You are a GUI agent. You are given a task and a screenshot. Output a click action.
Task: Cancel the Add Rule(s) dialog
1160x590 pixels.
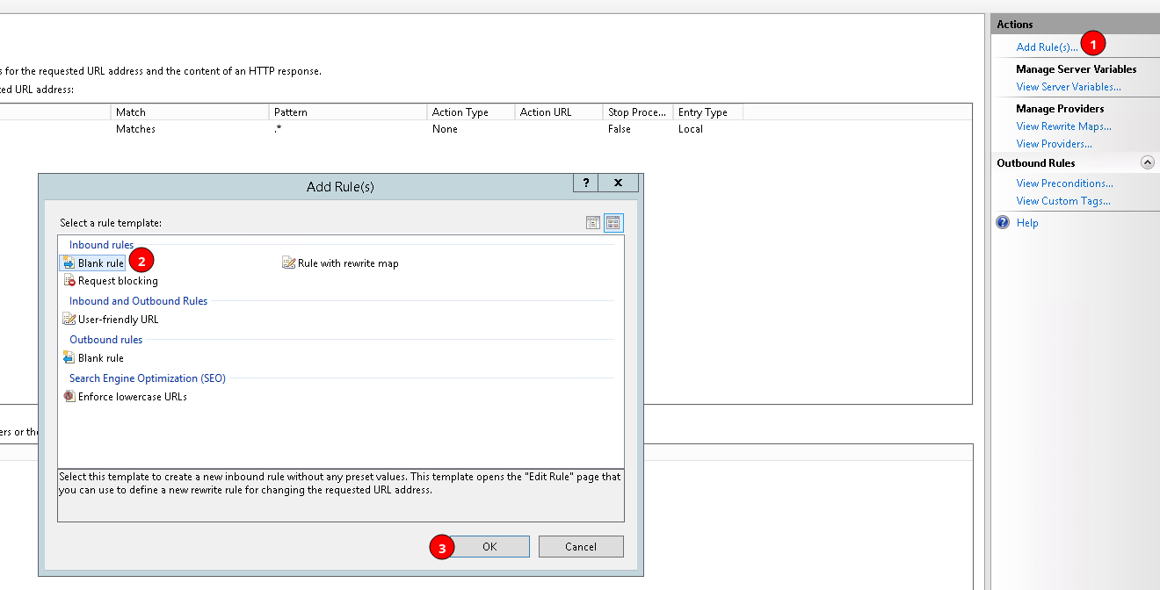coord(581,546)
